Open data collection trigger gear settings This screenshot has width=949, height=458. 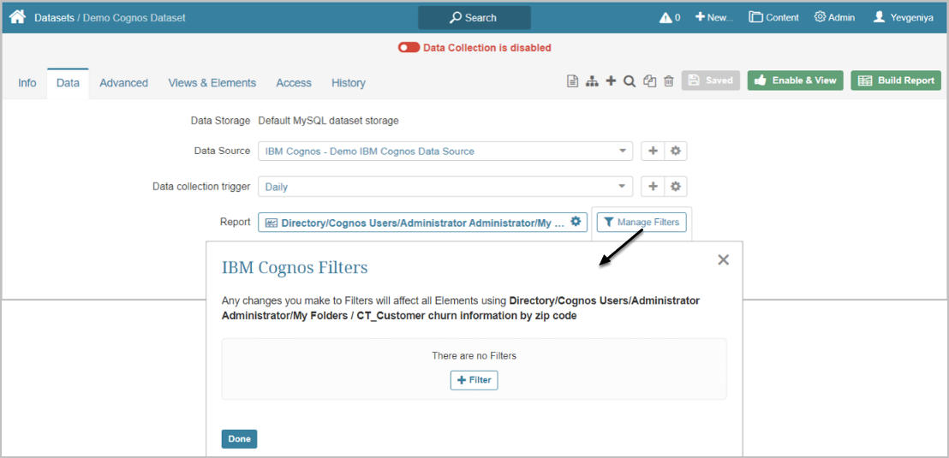676,187
